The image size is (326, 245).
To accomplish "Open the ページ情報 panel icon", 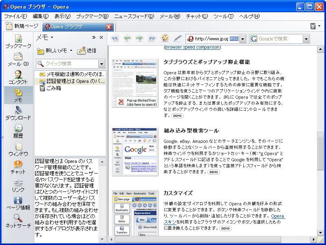I will pos(18,203).
